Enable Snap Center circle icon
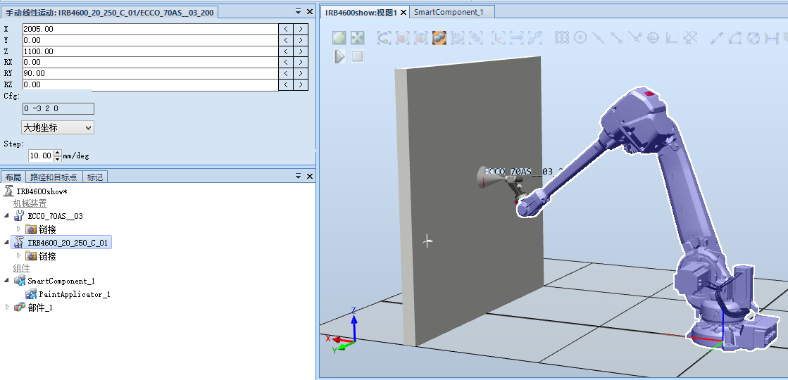Image resolution: width=788 pixels, height=380 pixels. [580, 38]
